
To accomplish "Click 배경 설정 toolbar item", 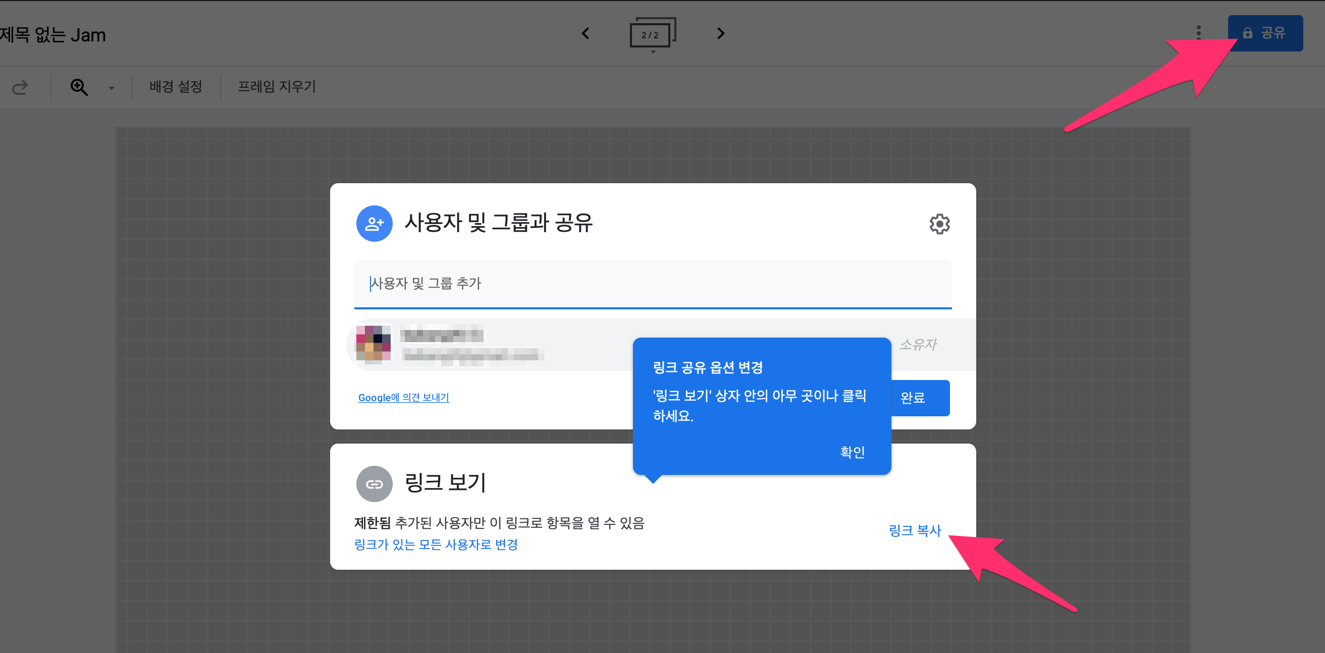I will [175, 86].
